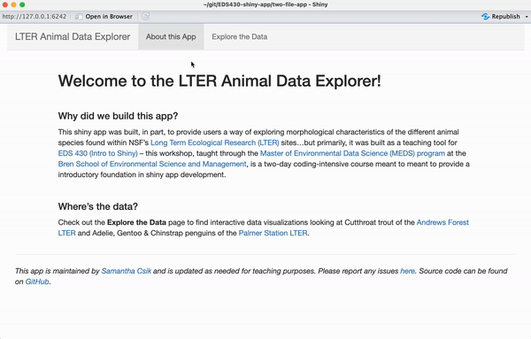Click the Samantha Csik maintainer link
The height and width of the screenshot is (339, 531).
coord(127,271)
